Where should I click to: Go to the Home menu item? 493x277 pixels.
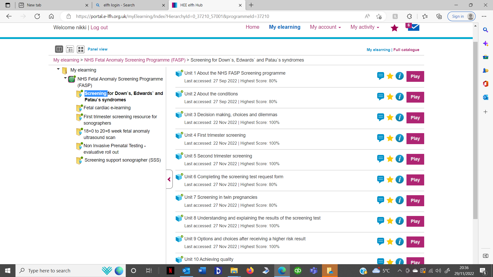click(252, 27)
